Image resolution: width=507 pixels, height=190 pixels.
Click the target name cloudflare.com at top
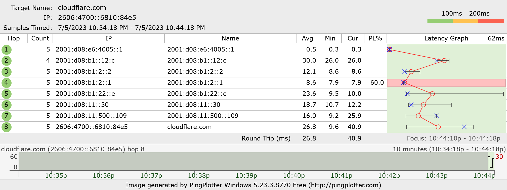point(82,8)
